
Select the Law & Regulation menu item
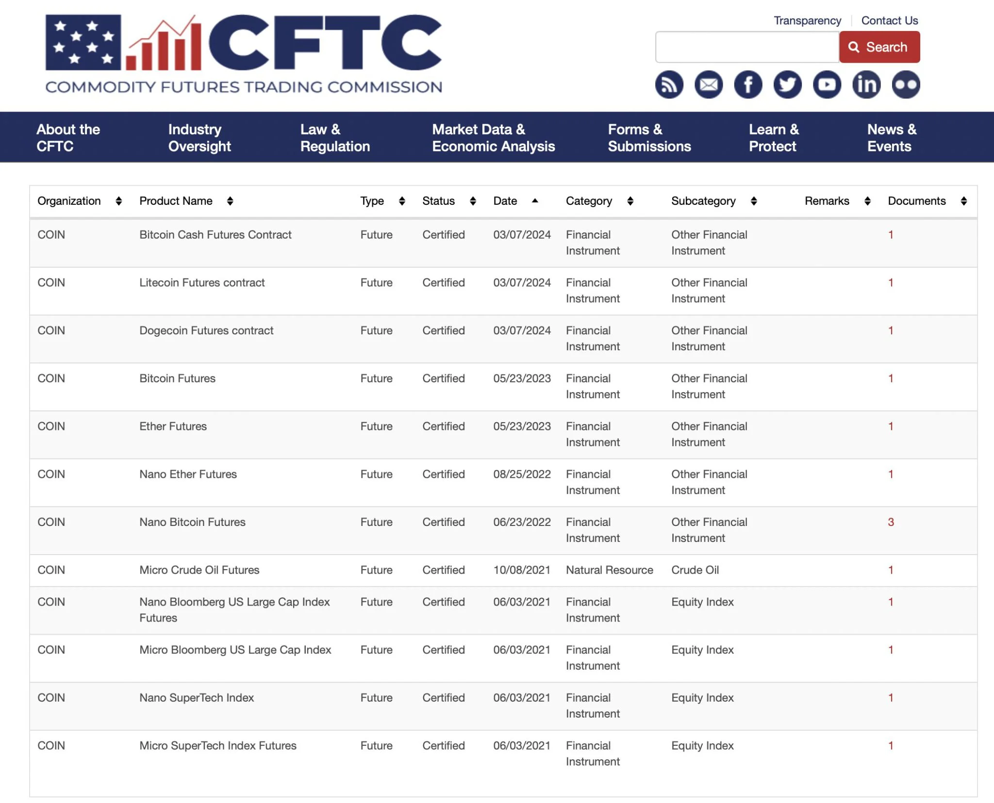[334, 137]
